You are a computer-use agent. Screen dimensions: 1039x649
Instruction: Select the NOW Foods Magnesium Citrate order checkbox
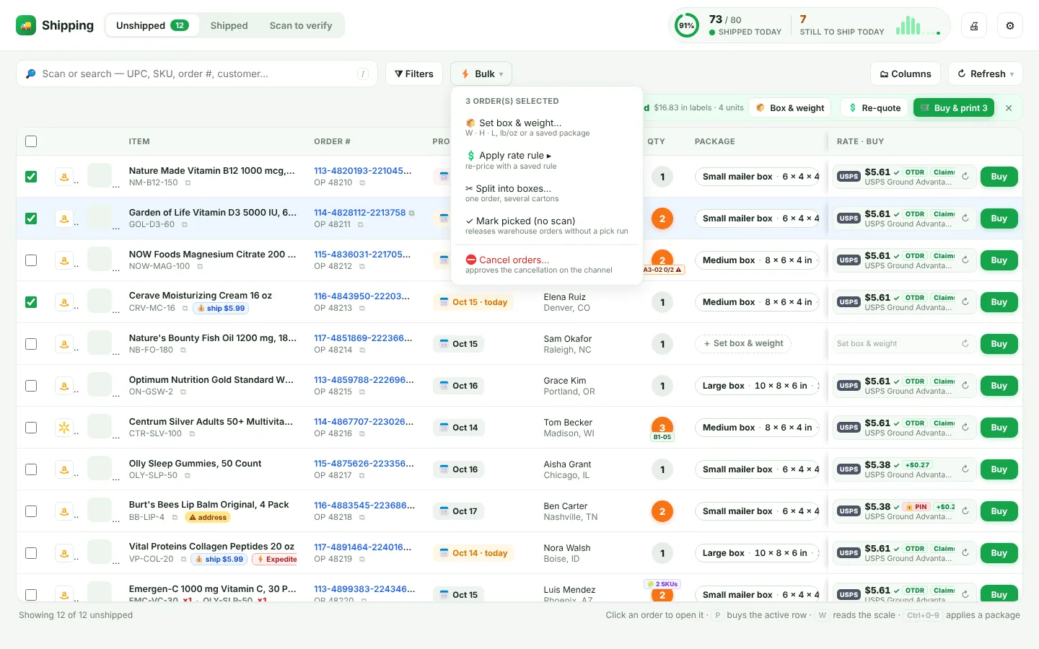pyautogui.click(x=31, y=260)
